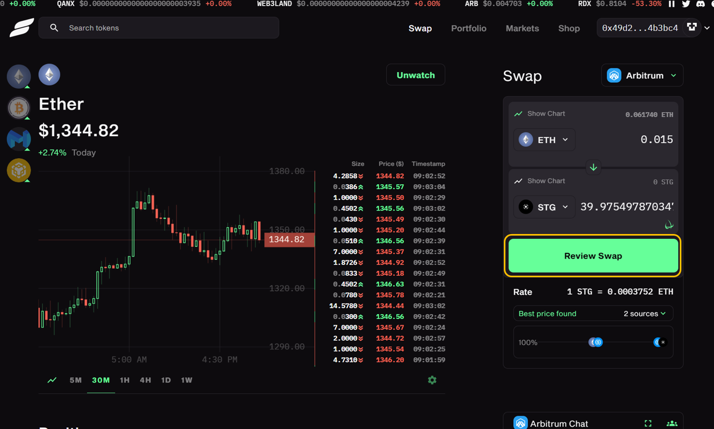The image size is (714, 429).
Task: Show chart for the STG output token
Action: (x=539, y=181)
